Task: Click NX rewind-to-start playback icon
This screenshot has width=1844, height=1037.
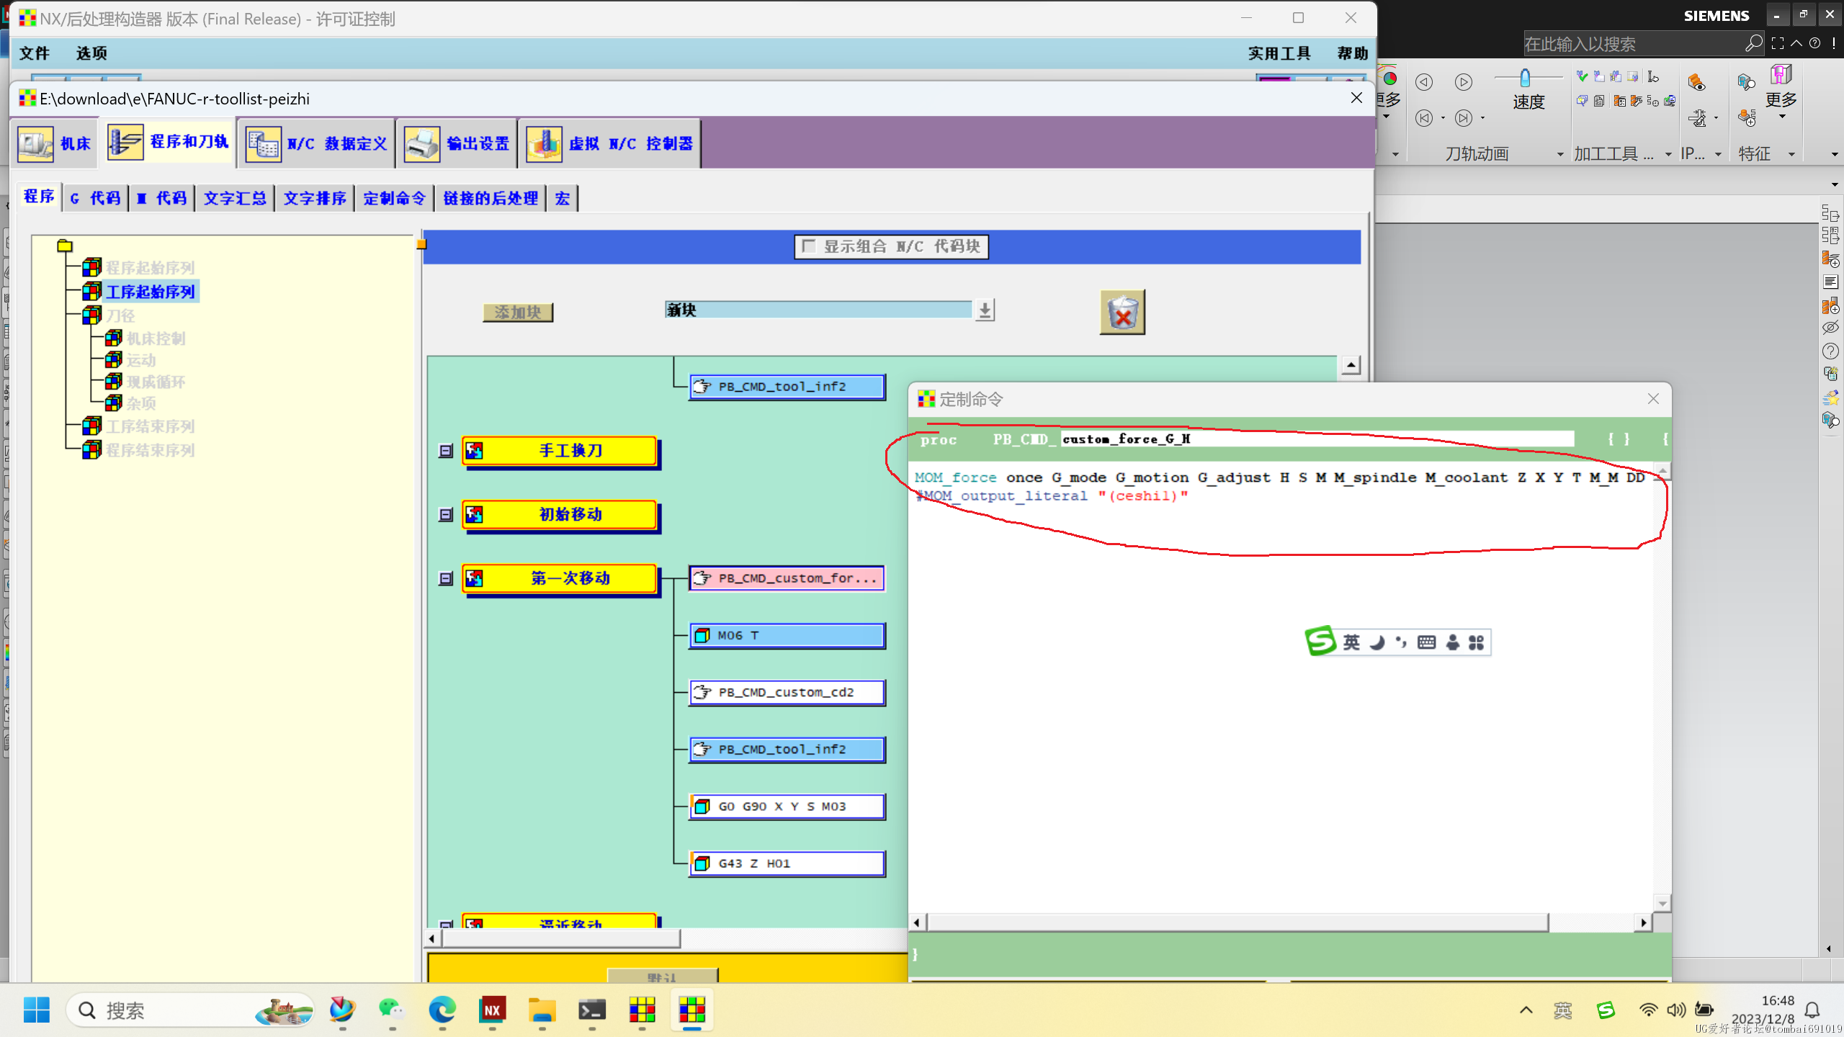Action: pyautogui.click(x=1423, y=117)
